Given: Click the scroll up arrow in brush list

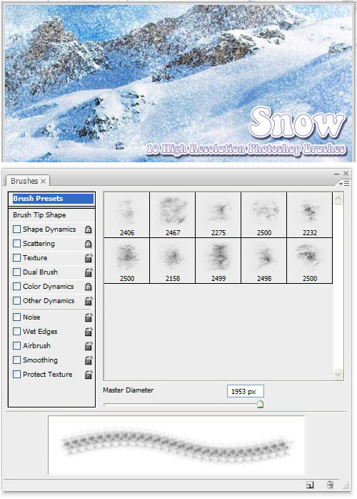Looking at the screenshot, I should click(x=338, y=199).
